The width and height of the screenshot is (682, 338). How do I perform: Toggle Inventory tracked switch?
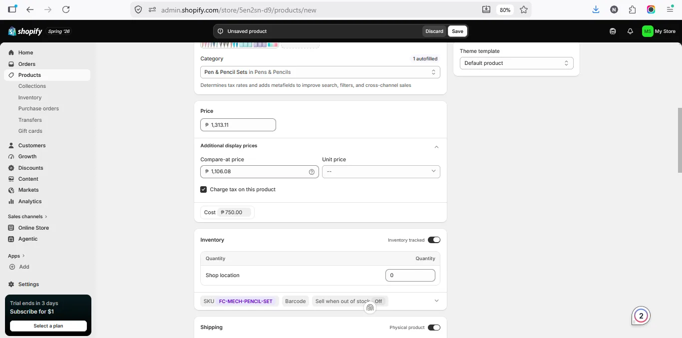pyautogui.click(x=434, y=240)
